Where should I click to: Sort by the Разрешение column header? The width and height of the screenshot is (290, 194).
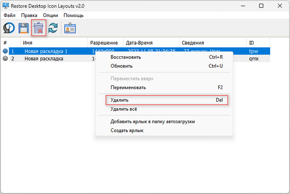pos(105,43)
